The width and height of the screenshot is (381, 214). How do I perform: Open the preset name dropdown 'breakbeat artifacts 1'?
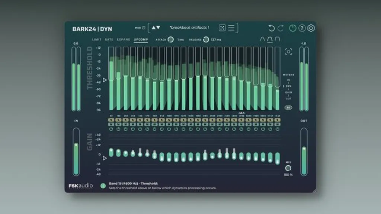(189, 28)
